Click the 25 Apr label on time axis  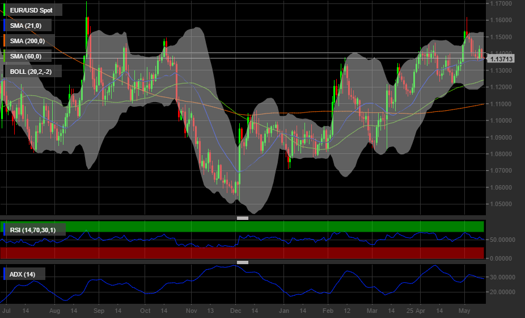(416, 311)
